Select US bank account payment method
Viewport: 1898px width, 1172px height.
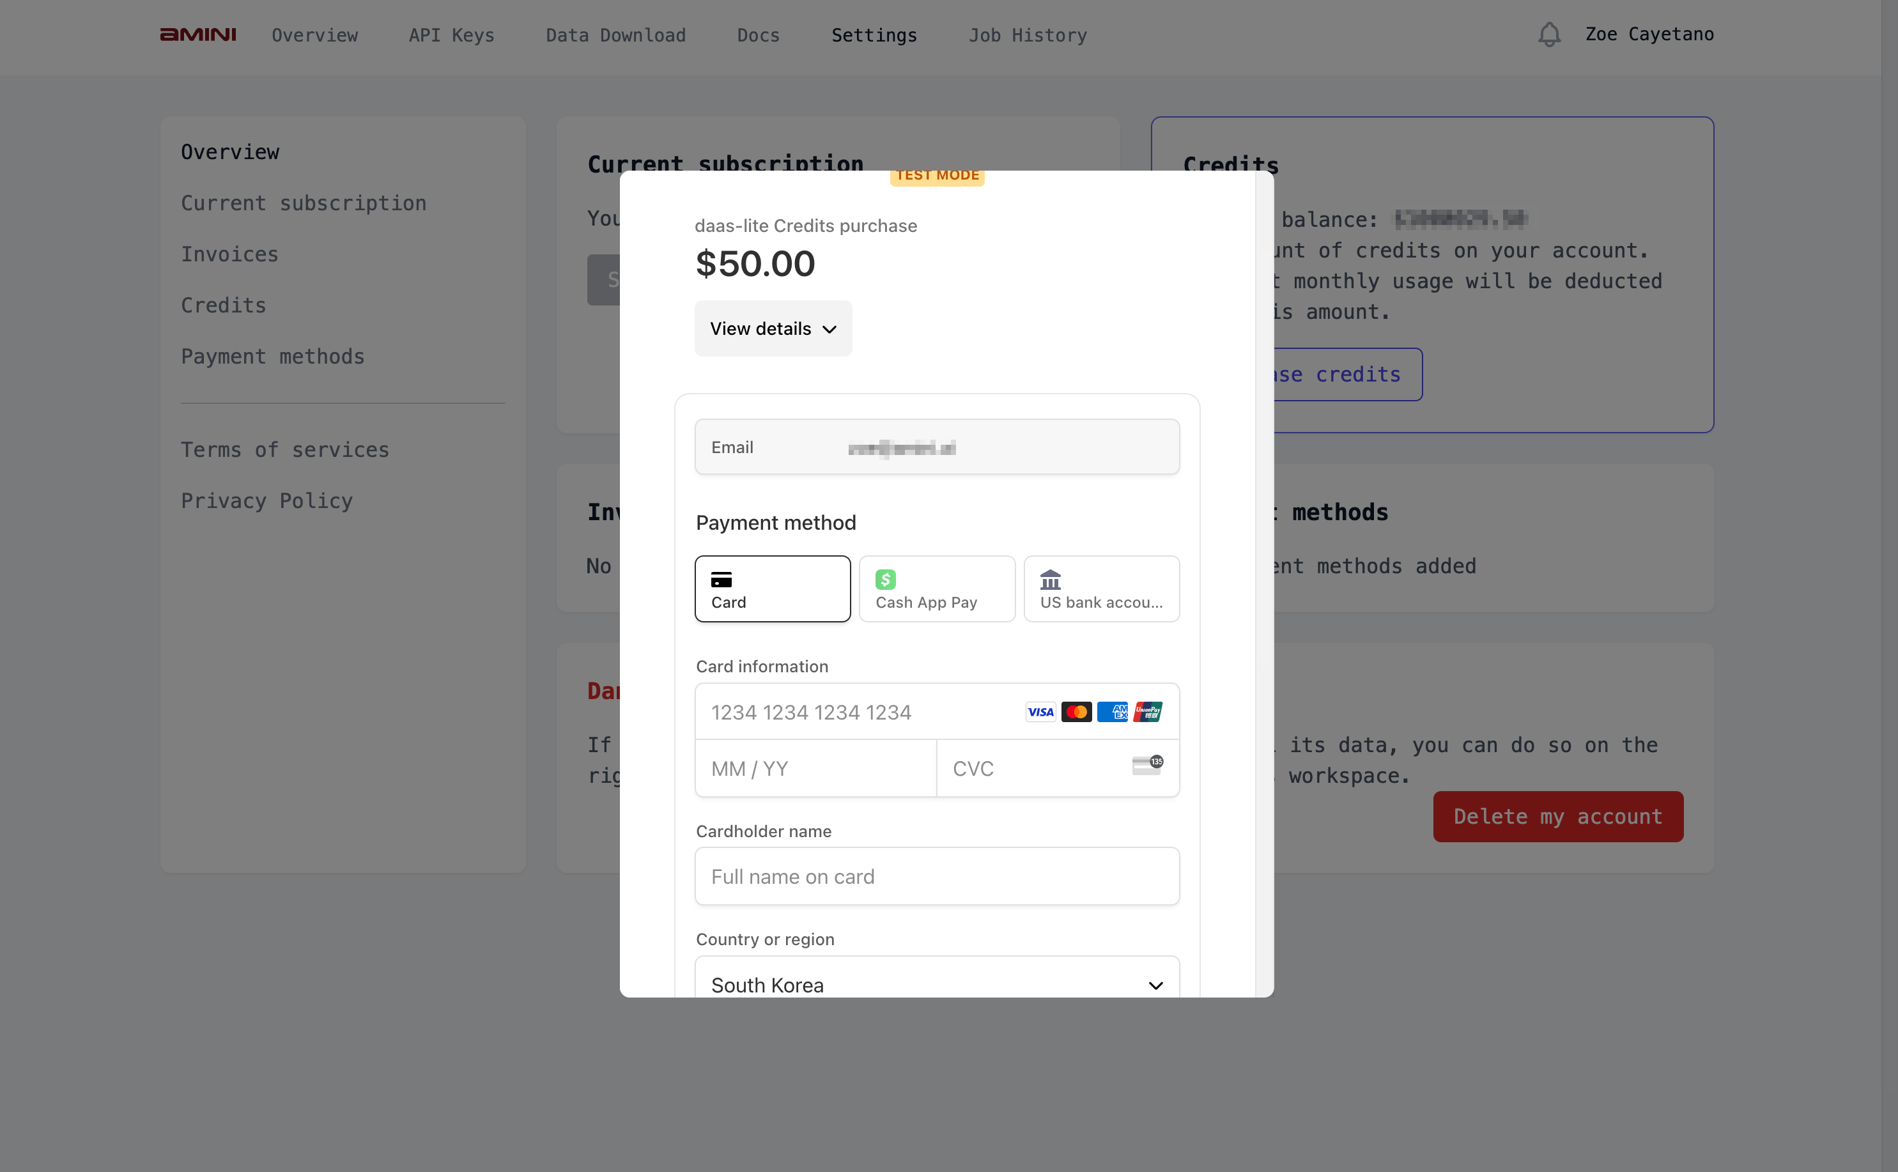(x=1101, y=589)
